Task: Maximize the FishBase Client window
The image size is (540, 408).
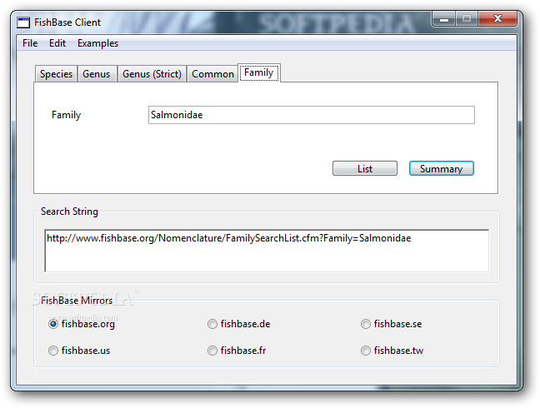Action: pyautogui.click(x=467, y=18)
